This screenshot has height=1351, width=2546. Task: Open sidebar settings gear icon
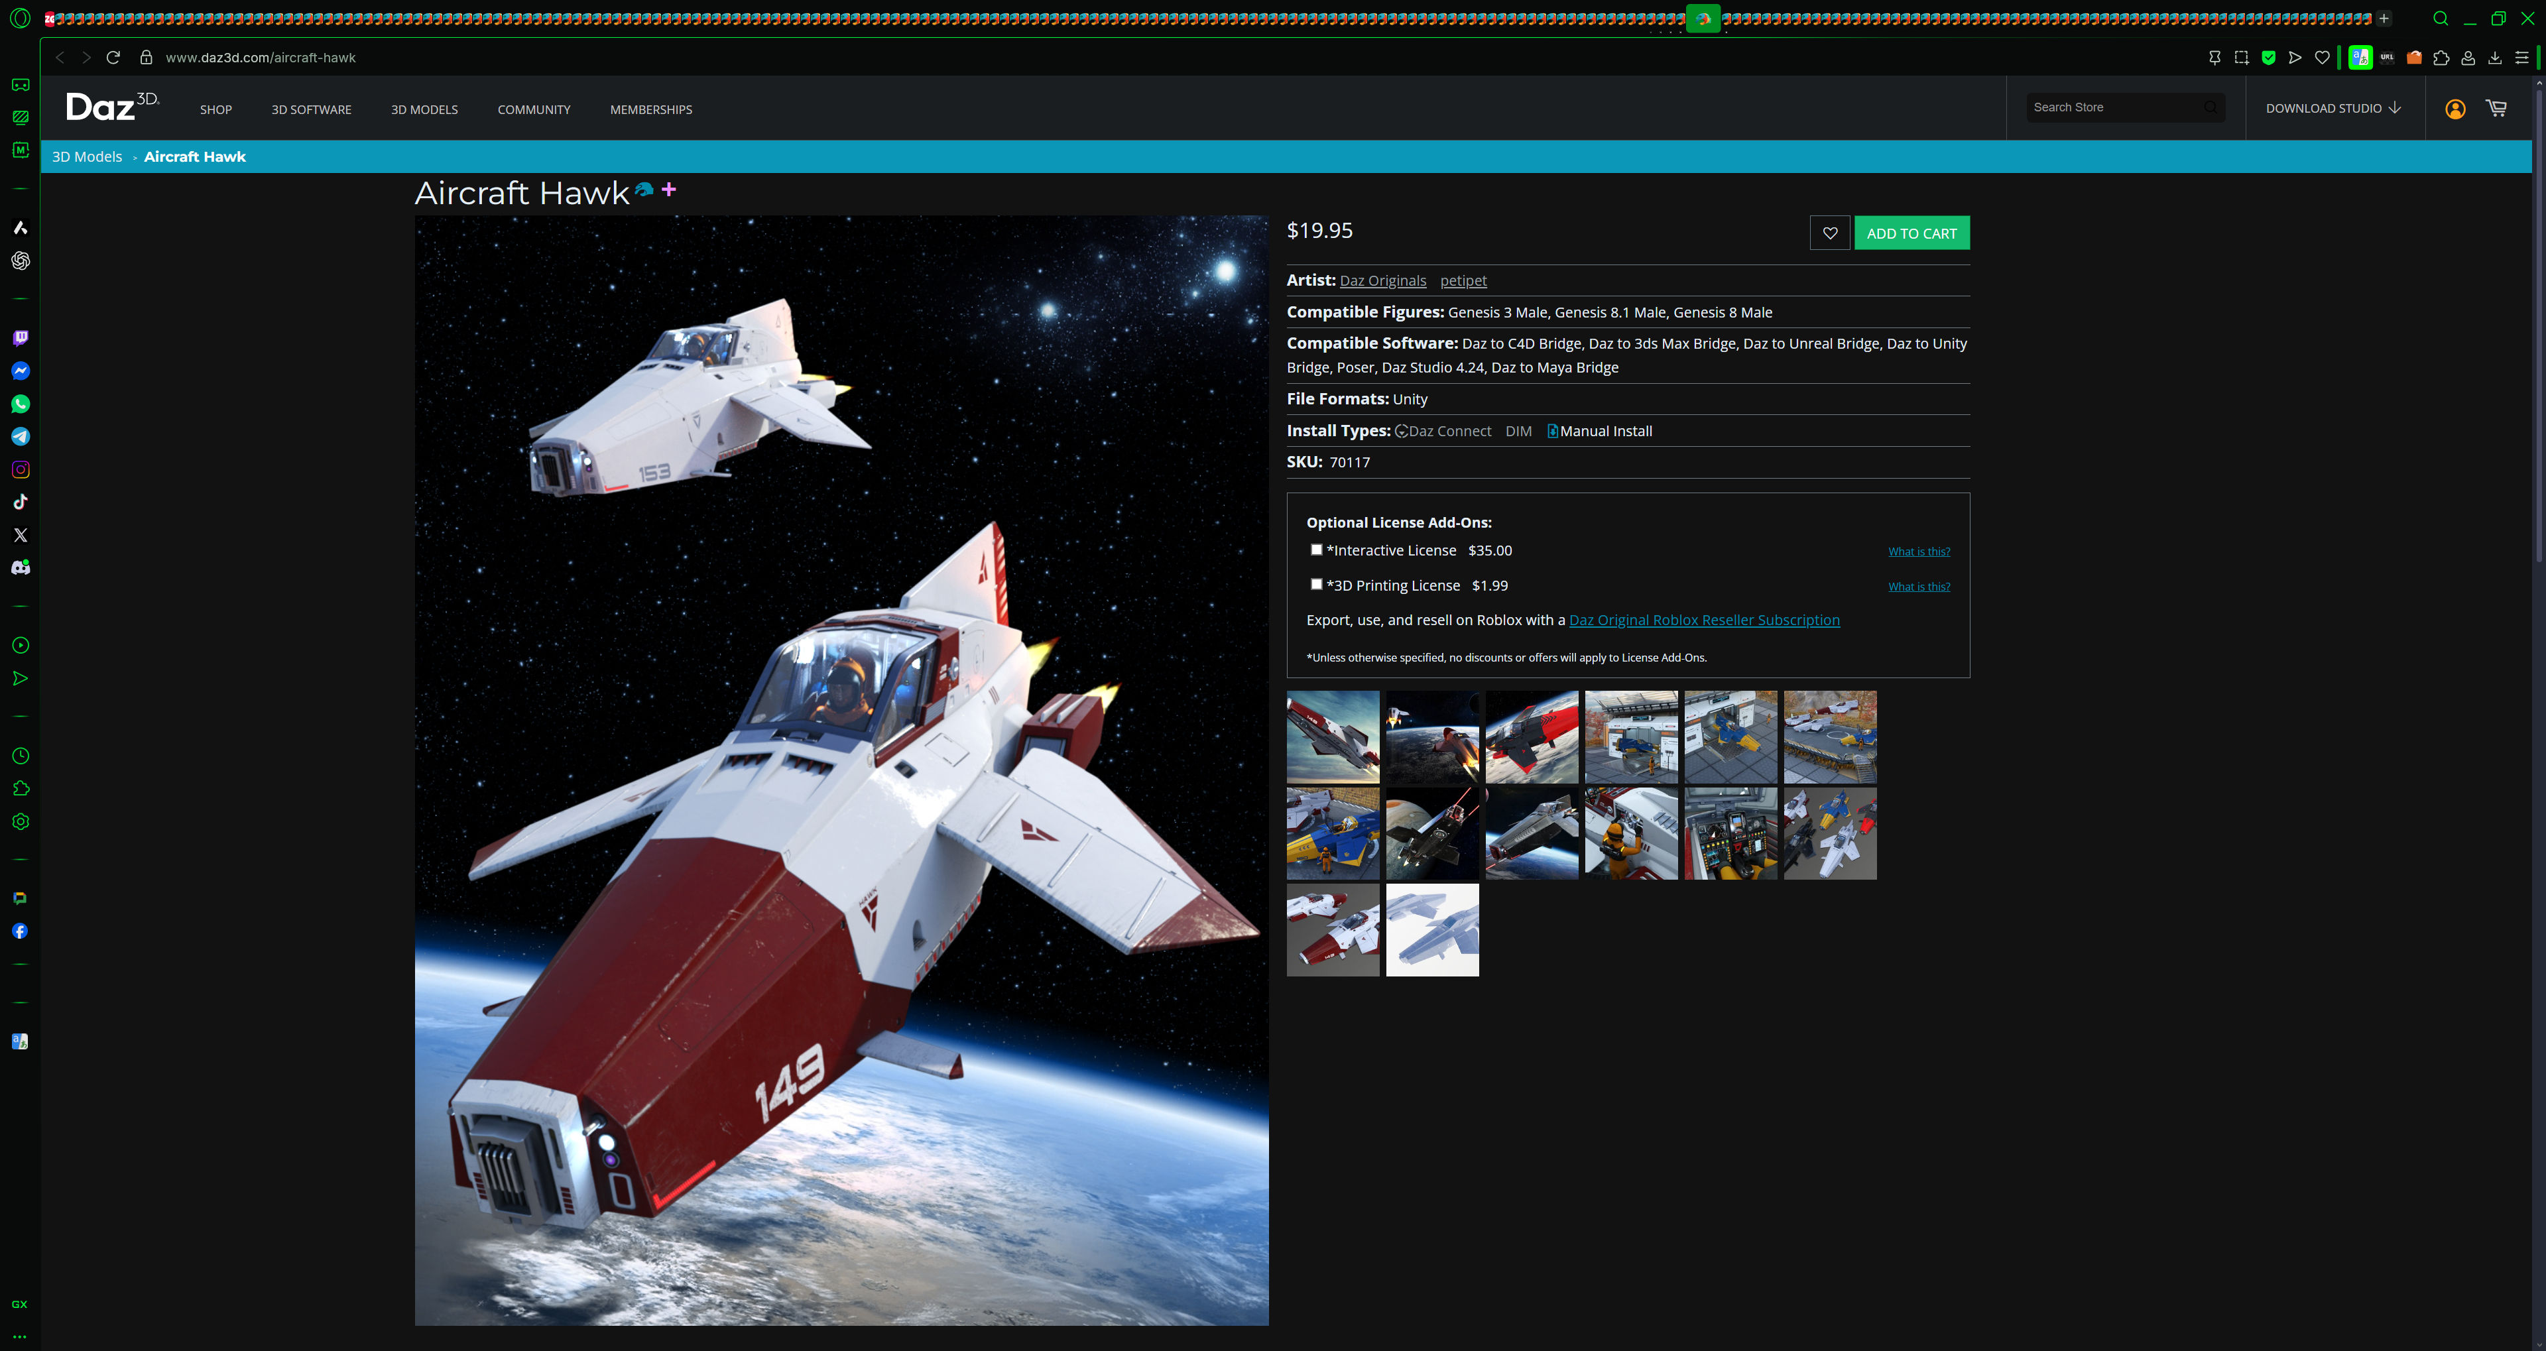click(x=21, y=821)
